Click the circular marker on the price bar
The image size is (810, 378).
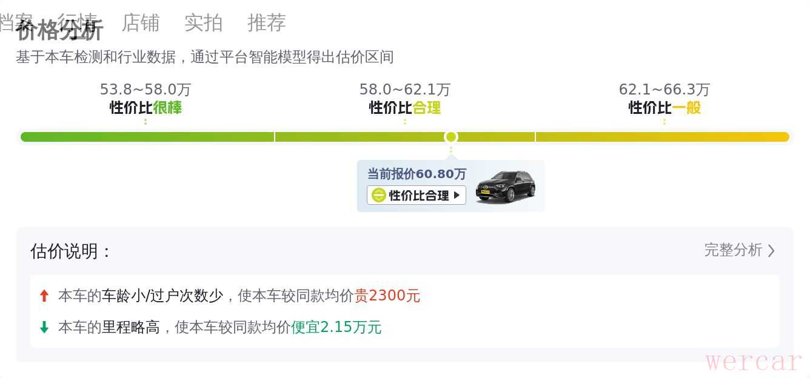(450, 137)
